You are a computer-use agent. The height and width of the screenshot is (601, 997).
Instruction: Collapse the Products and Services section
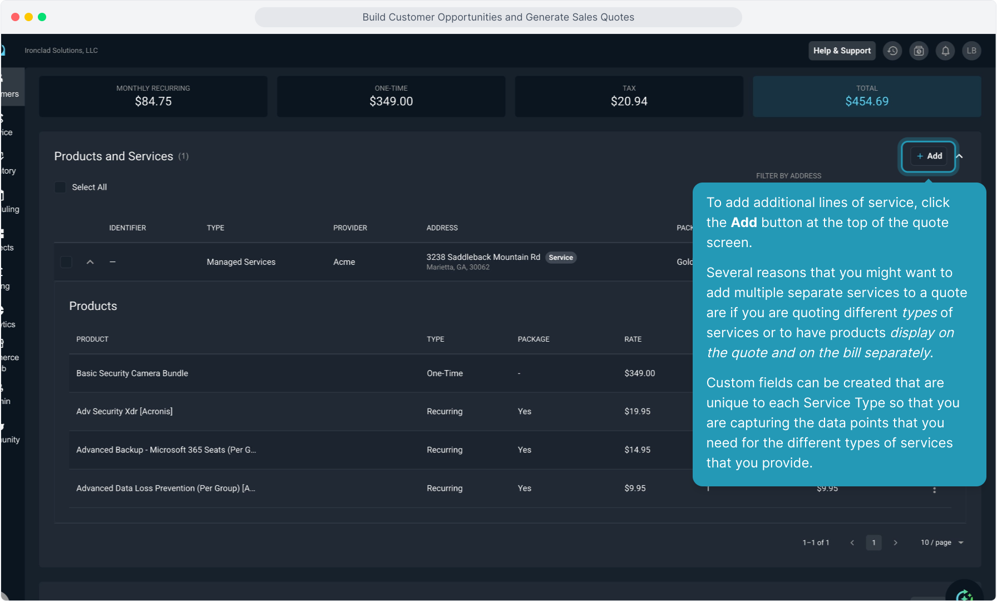(x=960, y=156)
